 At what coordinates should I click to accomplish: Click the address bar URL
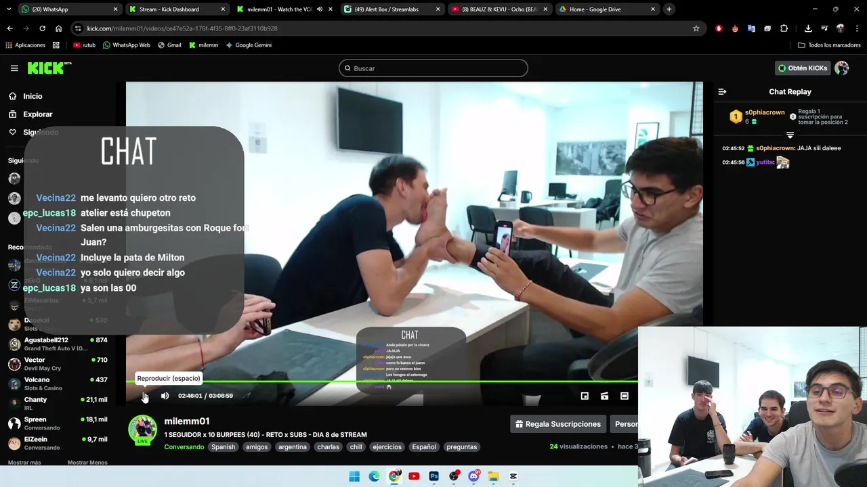(182, 28)
